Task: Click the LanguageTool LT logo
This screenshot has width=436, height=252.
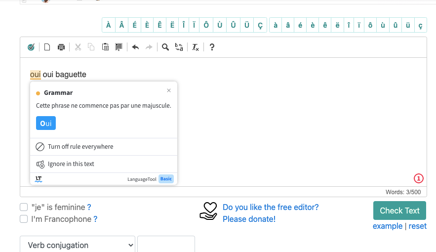Action: pos(39,179)
